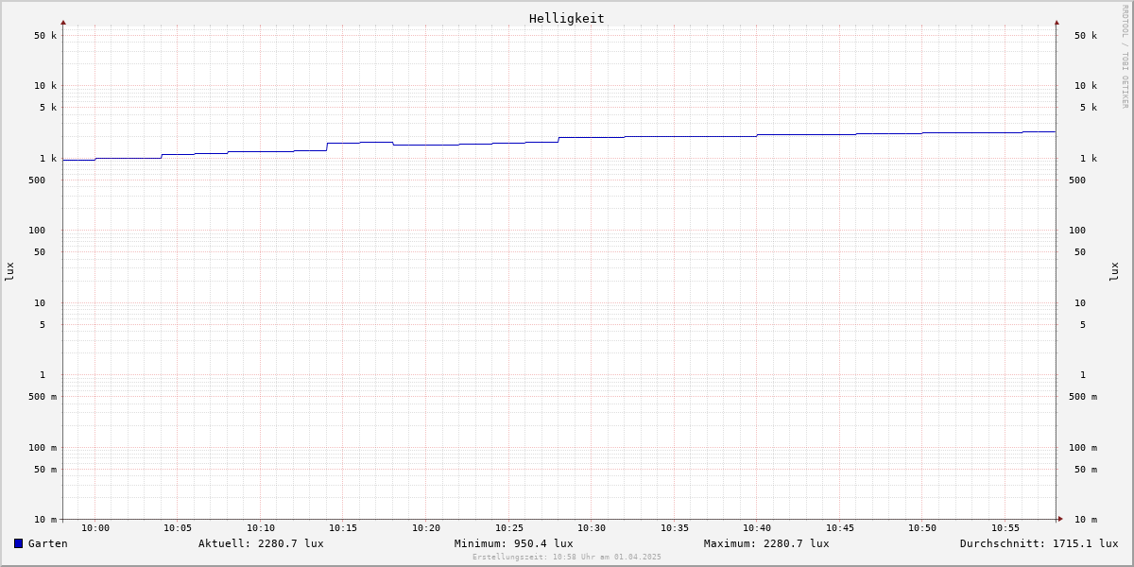This screenshot has width=1134, height=567.
Task: Click the '50 k' label on right axis
Action: click(x=1086, y=36)
